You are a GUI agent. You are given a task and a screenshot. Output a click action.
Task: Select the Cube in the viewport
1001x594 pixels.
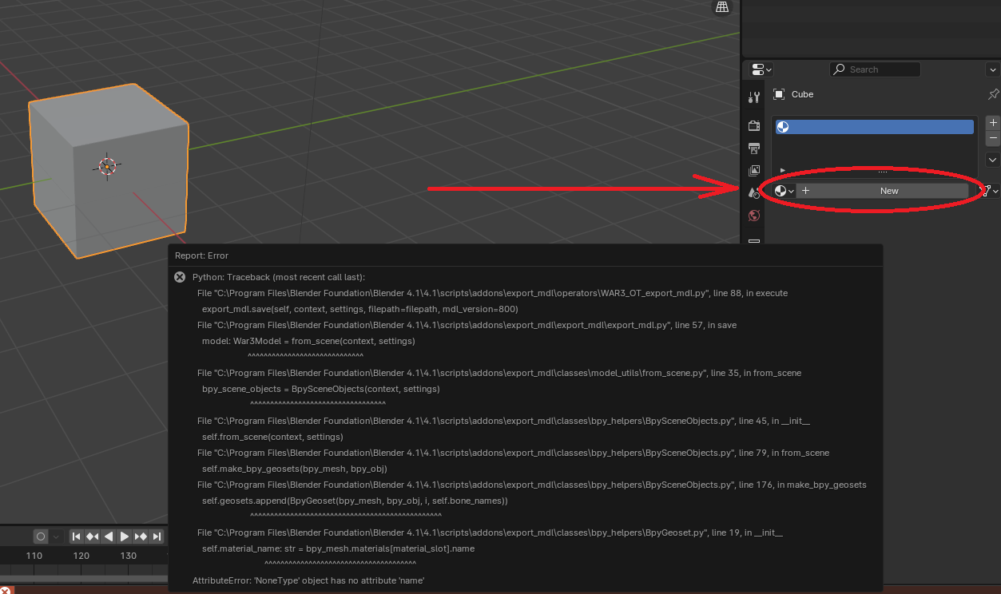coord(109,170)
